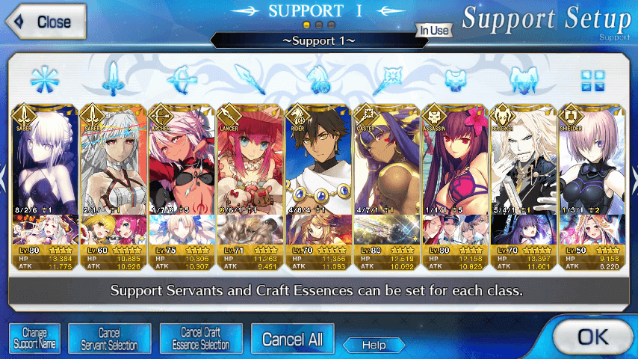The width and height of the screenshot is (638, 359).
Task: Select the Archer class bow icon
Action: coord(182,80)
